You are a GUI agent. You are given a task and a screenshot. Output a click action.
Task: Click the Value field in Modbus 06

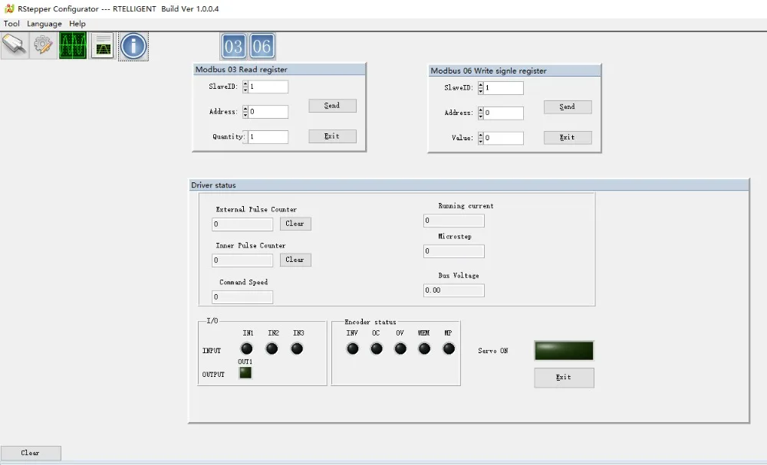[x=503, y=138]
